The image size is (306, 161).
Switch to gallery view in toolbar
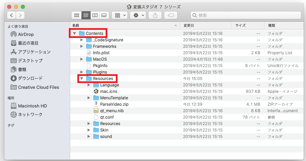coord(104,15)
